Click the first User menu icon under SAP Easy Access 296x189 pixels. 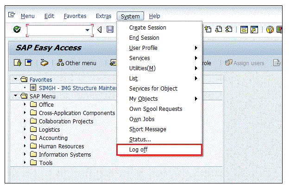click(18, 63)
